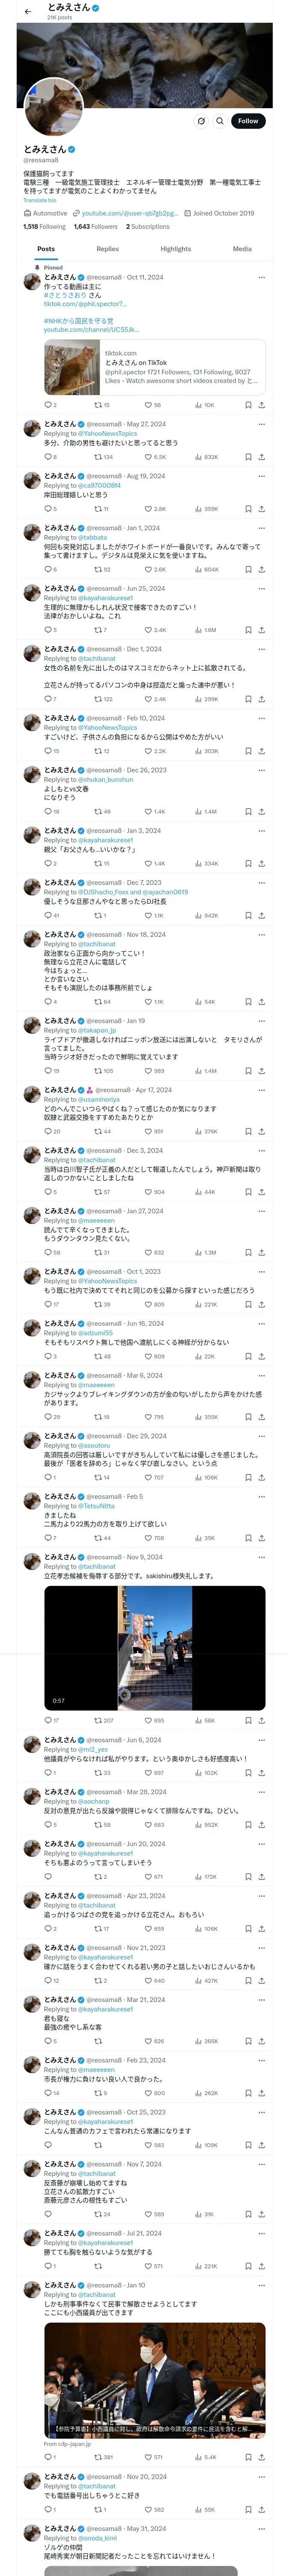
Task: Open the Media tab
Action: 242,249
